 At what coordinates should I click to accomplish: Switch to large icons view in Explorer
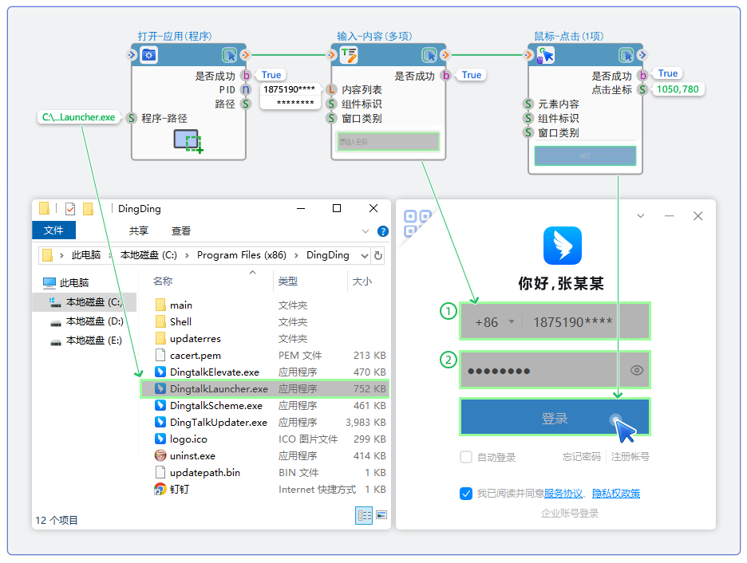pyautogui.click(x=381, y=515)
